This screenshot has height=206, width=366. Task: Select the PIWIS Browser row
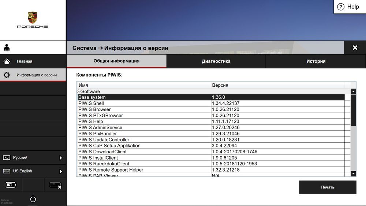(211, 109)
